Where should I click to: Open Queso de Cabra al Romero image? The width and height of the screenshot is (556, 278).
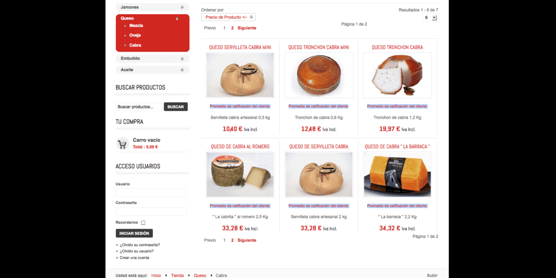tap(240, 174)
